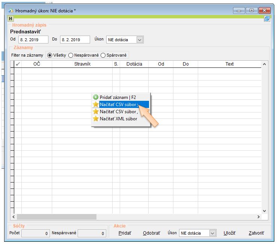This screenshot has width=277, height=244.
Task: Select the Všetky filter radio button
Action: click(50, 55)
